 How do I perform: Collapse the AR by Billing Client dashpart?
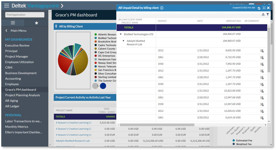pos(56,27)
